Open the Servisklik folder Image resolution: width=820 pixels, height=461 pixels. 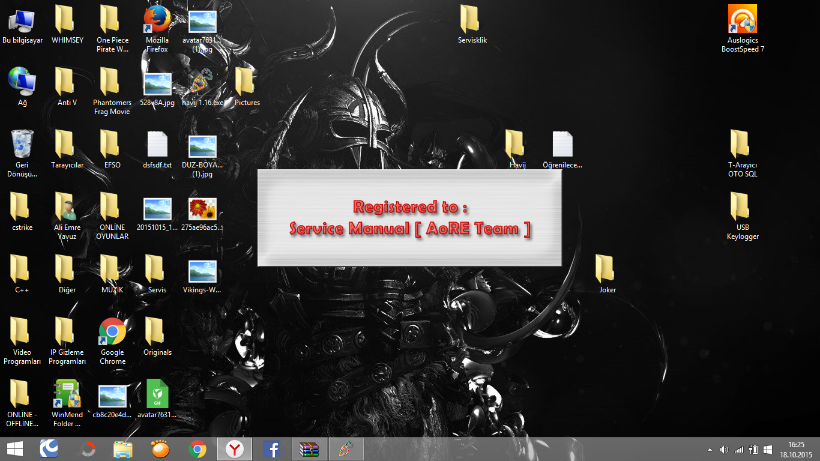[x=472, y=25]
